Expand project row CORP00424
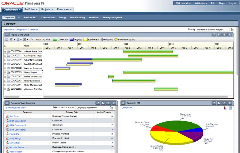Viewport: 240px width, 153px height. pyautogui.click(x=5, y=64)
